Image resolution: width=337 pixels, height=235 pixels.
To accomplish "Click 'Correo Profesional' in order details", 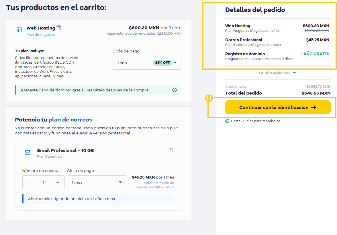I will [x=244, y=40].
